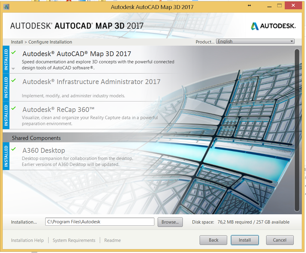Select Autodesk AutoCAD Map 3D 2017 title
This screenshot has width=306, height=253.
77,54
